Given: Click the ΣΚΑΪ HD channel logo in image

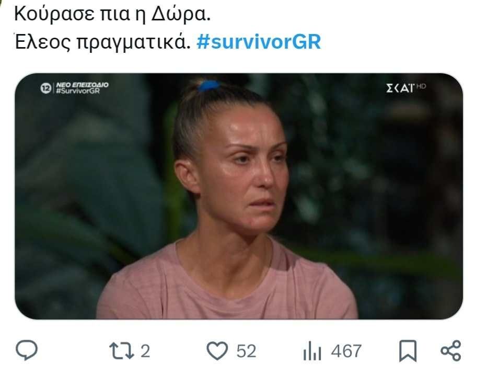Looking at the screenshot, I should click(x=406, y=88).
